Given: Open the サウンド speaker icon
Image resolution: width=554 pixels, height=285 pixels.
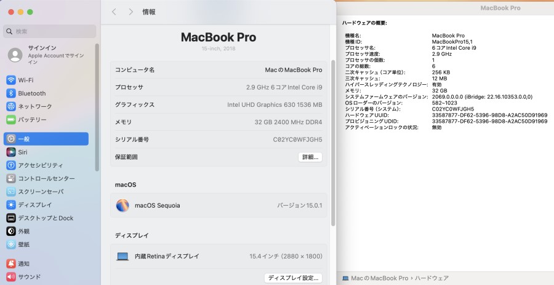Looking at the screenshot, I should [11, 277].
